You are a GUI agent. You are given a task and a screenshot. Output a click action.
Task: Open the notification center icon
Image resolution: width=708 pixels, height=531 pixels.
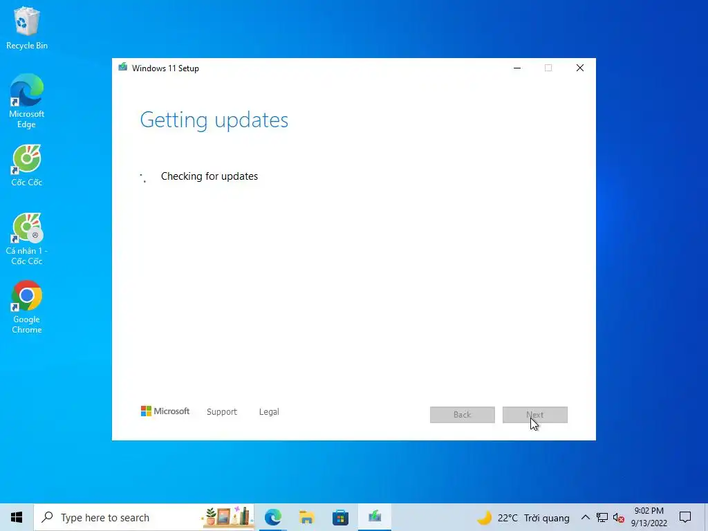(x=685, y=517)
